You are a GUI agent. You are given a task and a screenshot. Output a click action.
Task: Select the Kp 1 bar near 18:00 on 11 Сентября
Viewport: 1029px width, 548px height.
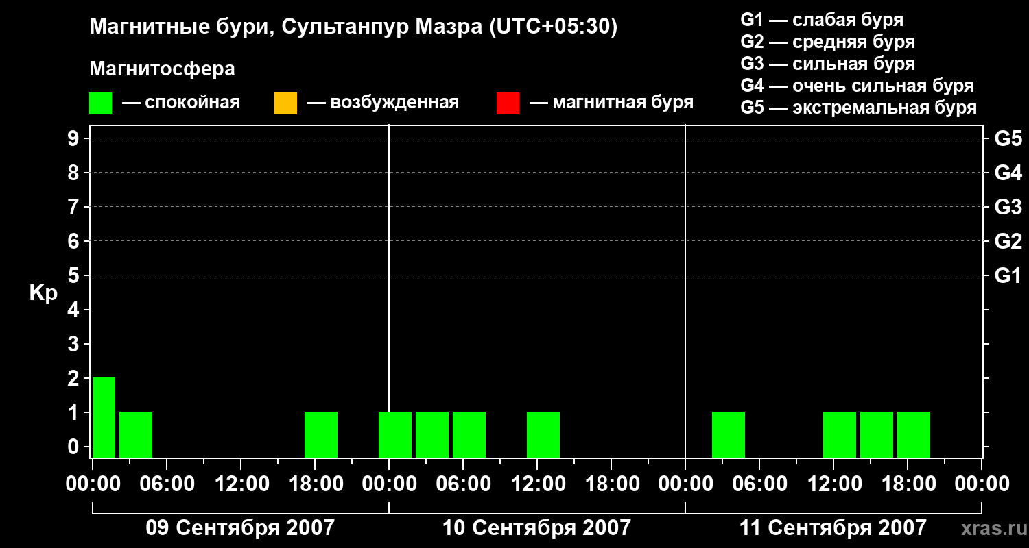tap(914, 434)
